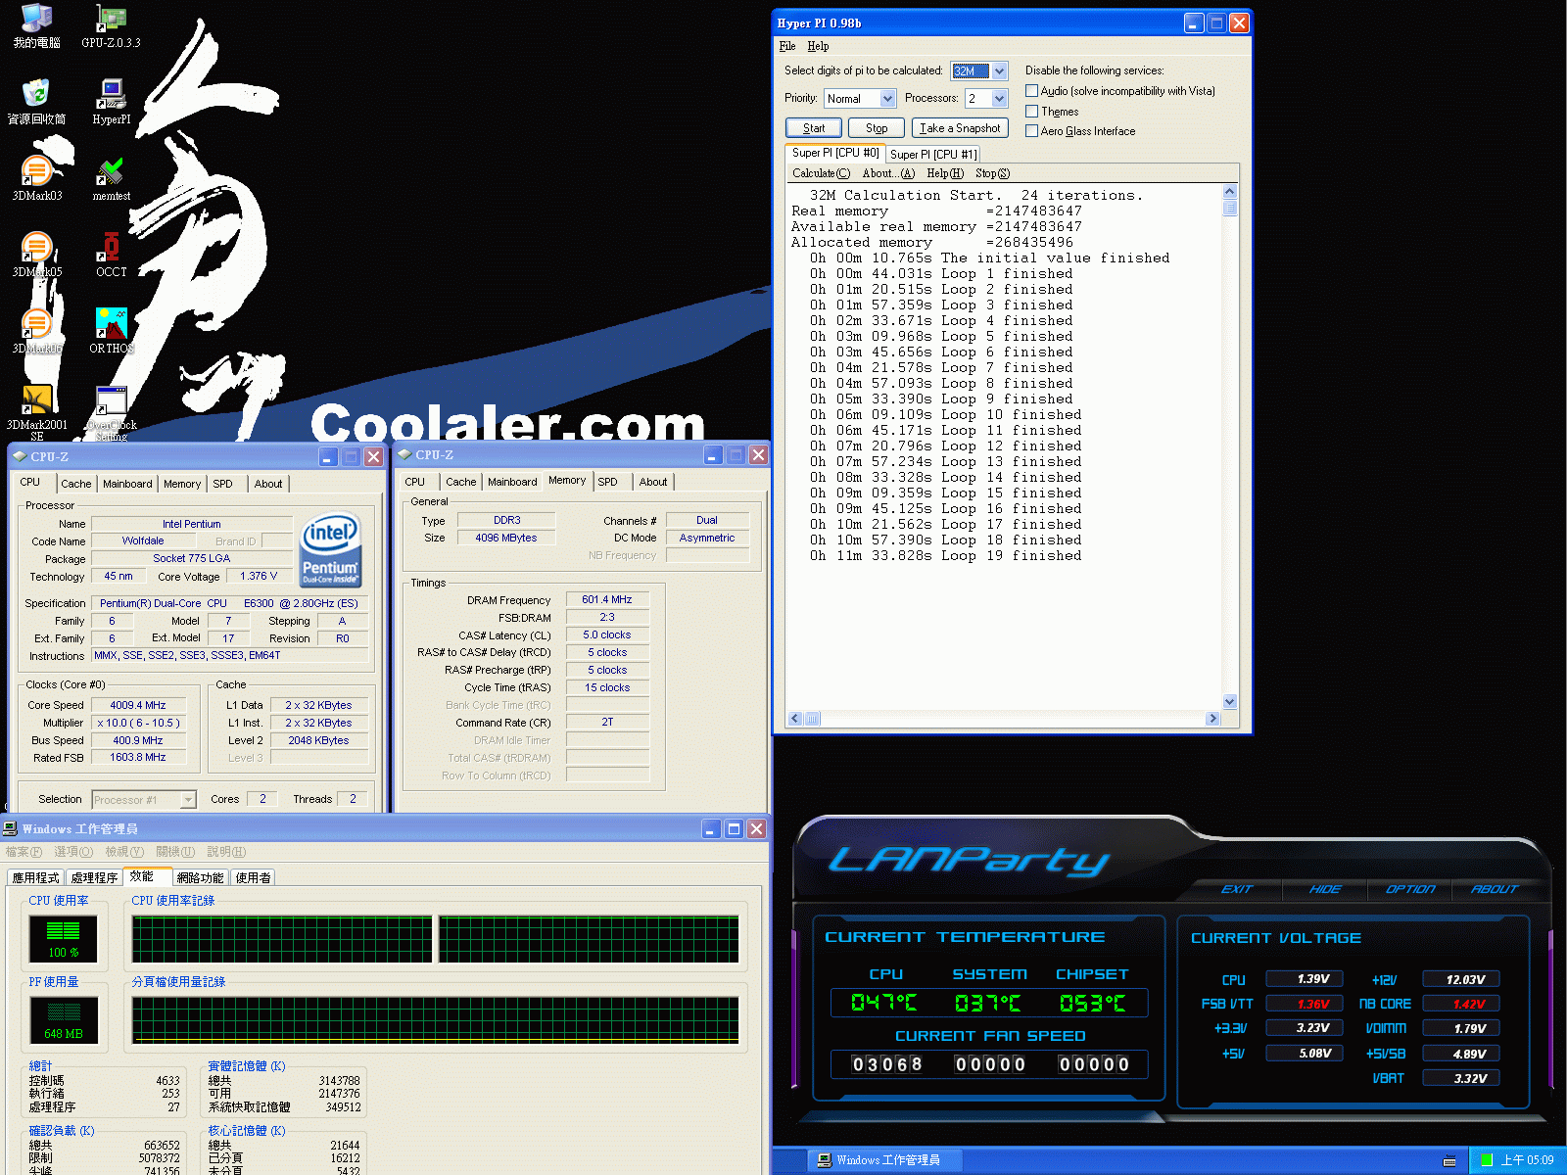Open About tab in left CPU-Z window
Image resolution: width=1567 pixels, height=1175 pixels.
[268, 484]
